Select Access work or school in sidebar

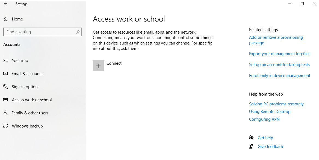click(32, 100)
